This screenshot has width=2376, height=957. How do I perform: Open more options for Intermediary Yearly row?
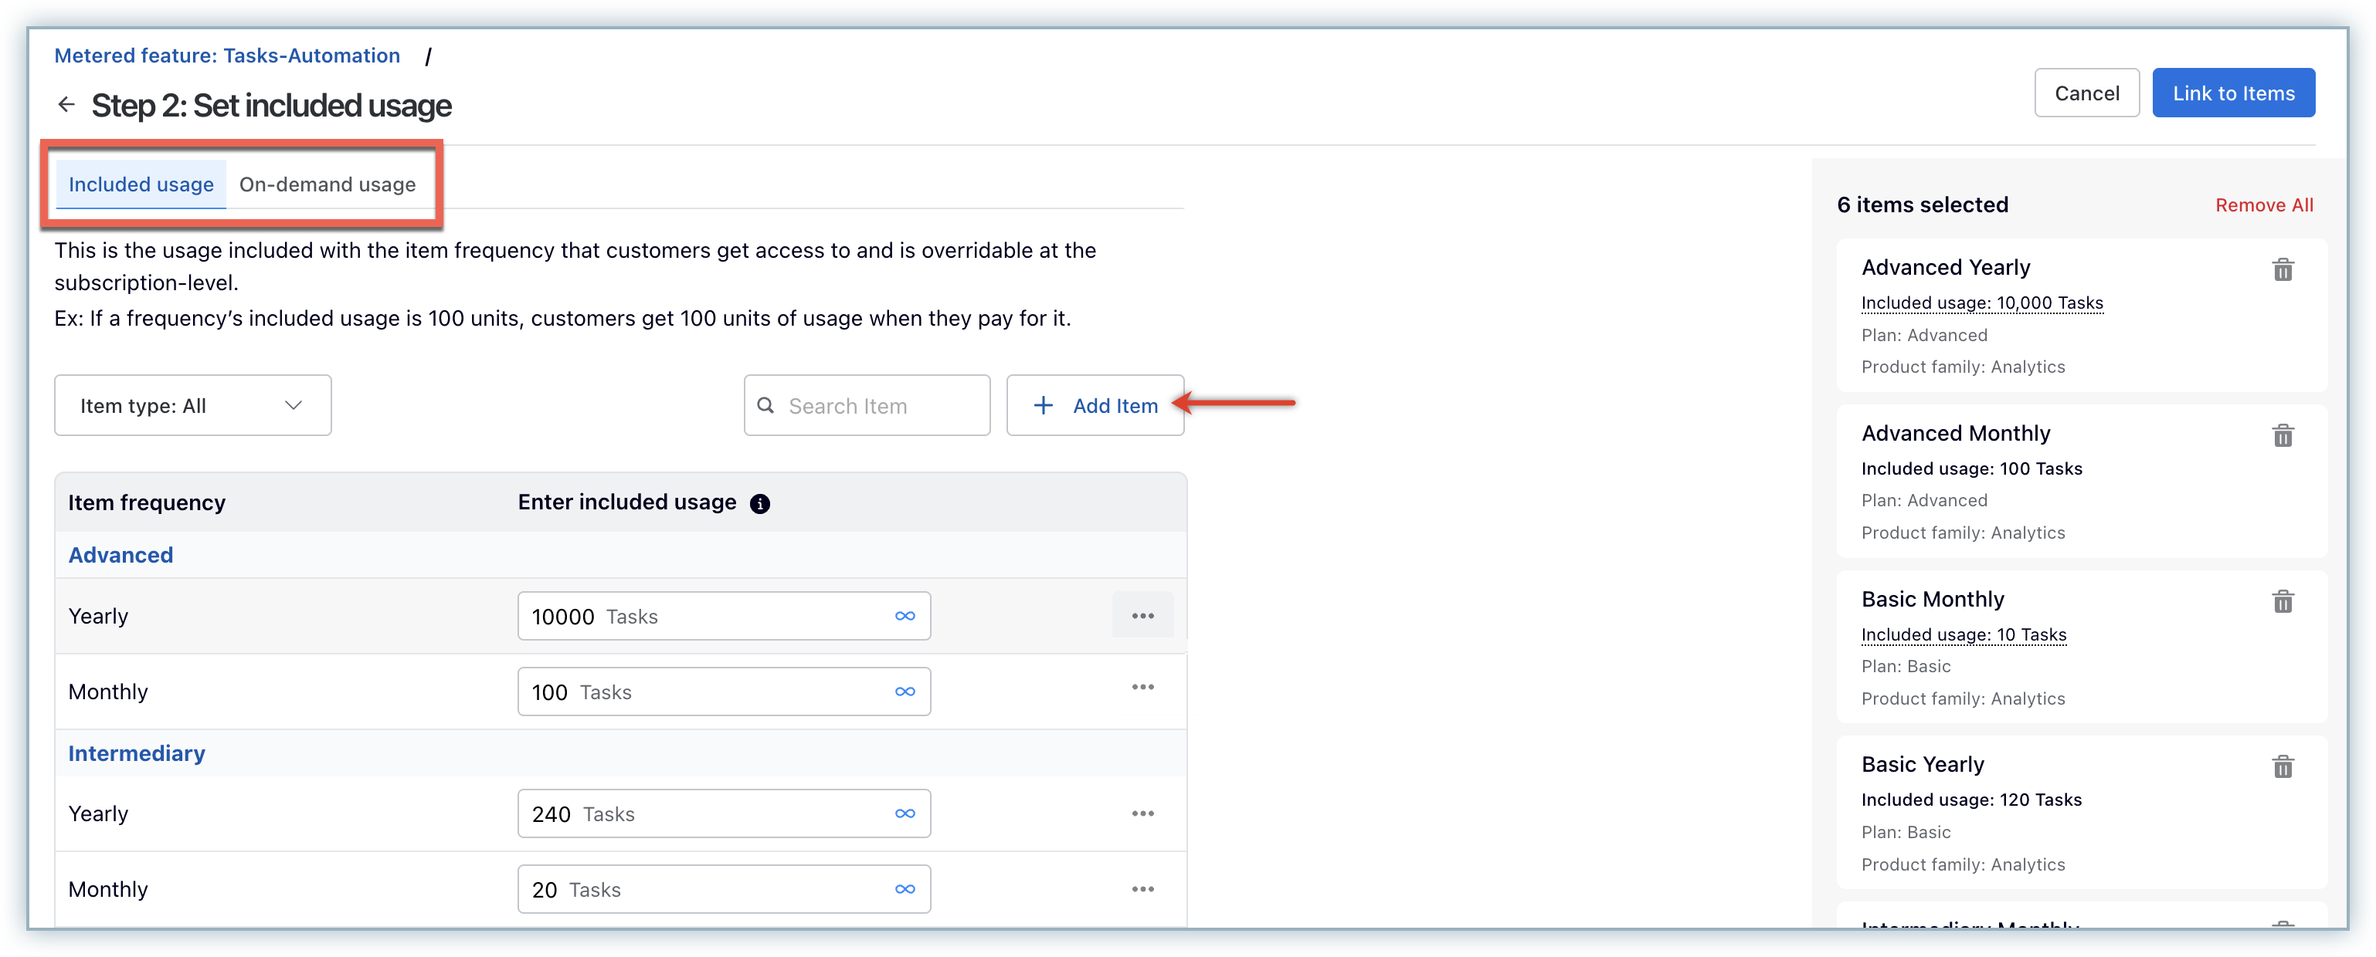click(1142, 813)
